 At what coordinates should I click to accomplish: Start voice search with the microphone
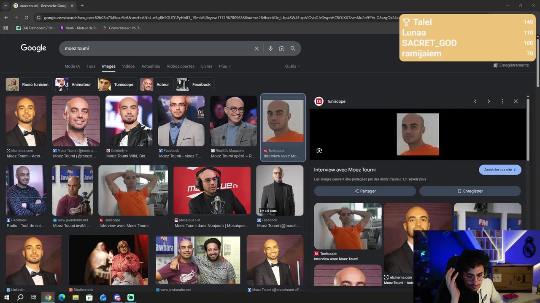pos(270,48)
